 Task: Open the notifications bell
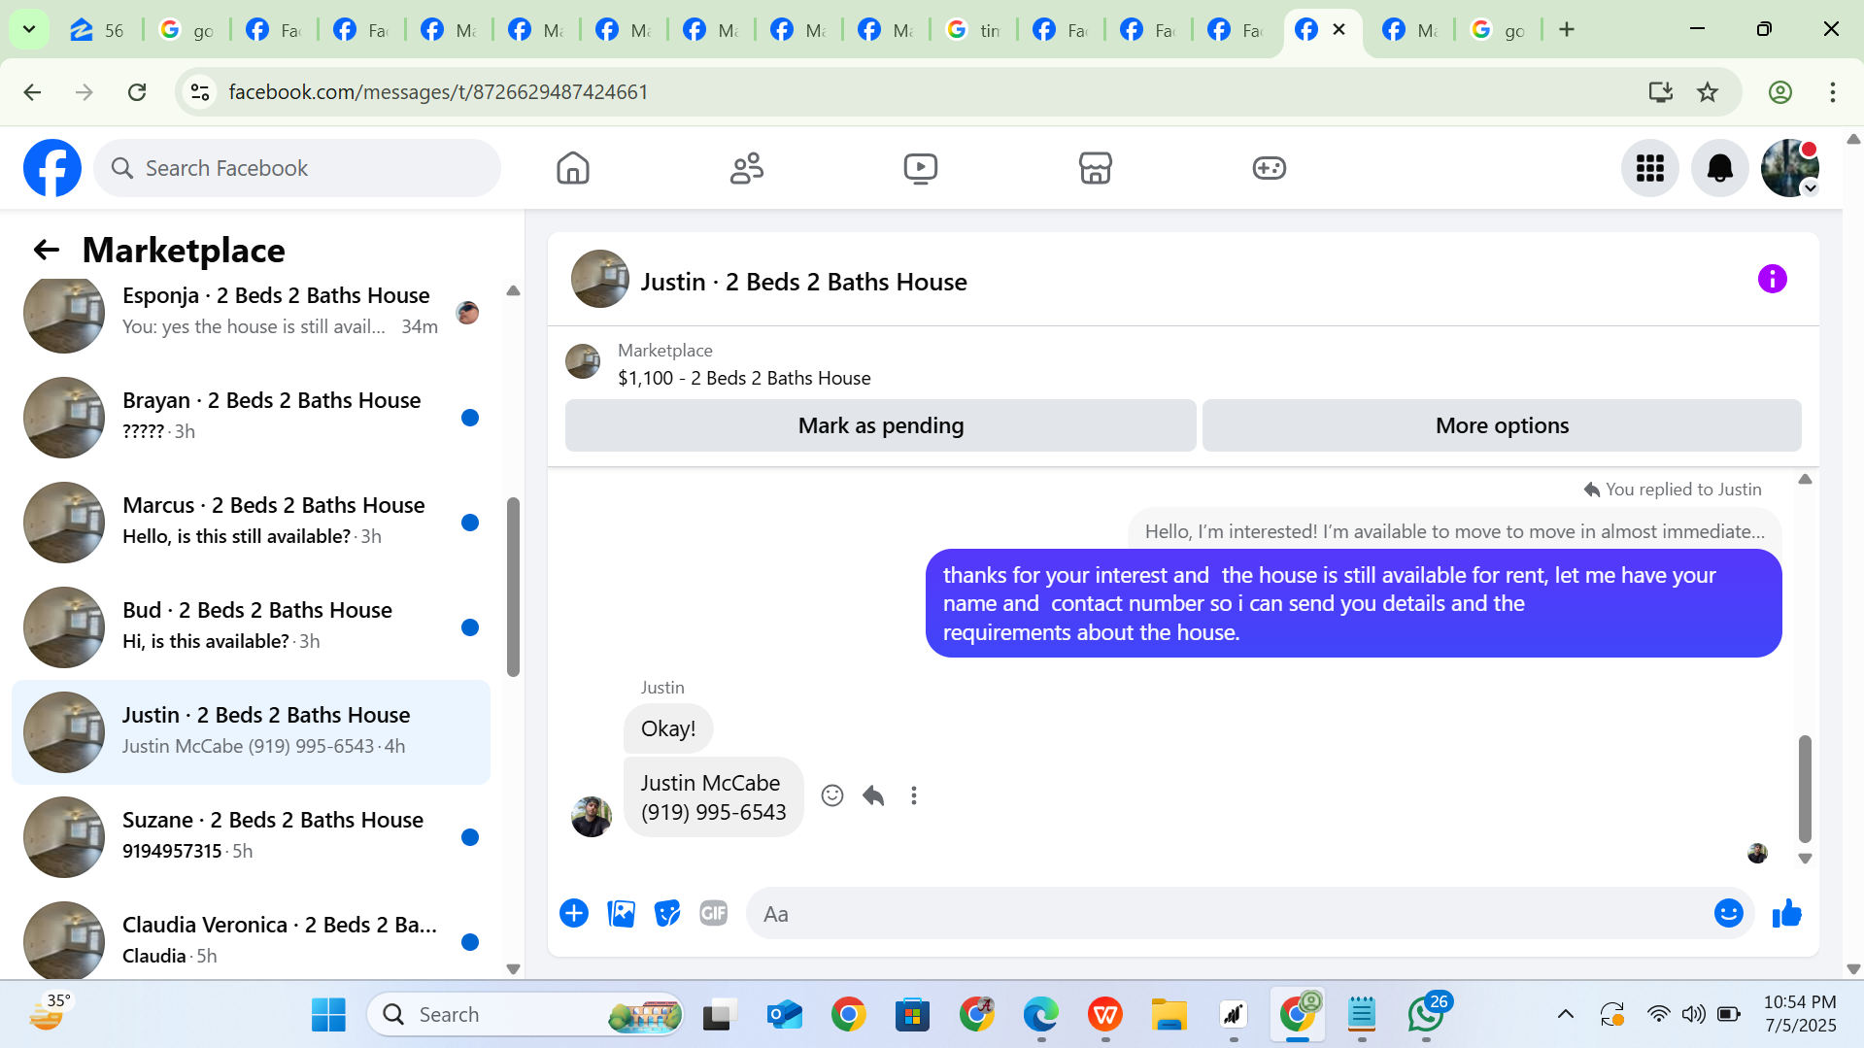pyautogui.click(x=1719, y=168)
